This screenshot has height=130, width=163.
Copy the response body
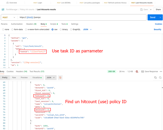click(155, 78)
